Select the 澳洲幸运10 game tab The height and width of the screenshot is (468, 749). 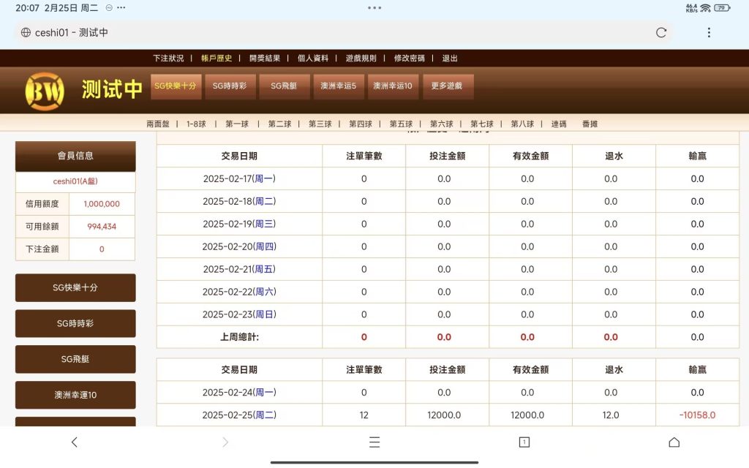393,86
